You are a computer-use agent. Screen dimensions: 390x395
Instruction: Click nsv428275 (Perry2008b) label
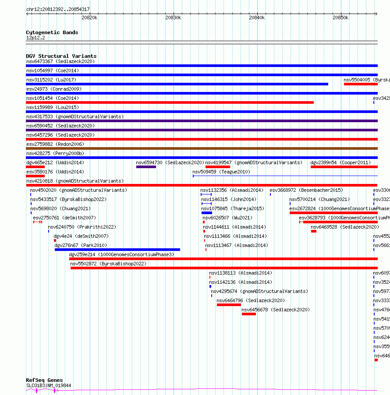[x=55, y=153]
